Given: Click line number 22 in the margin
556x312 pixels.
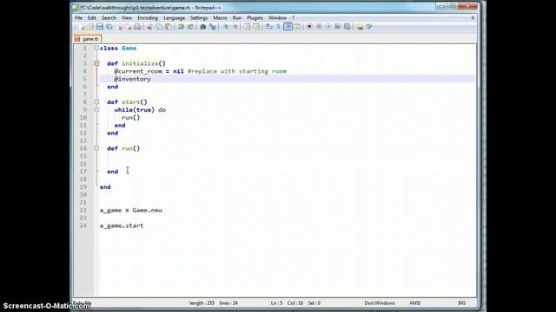Looking at the screenshot, I should pyautogui.click(x=83, y=210).
